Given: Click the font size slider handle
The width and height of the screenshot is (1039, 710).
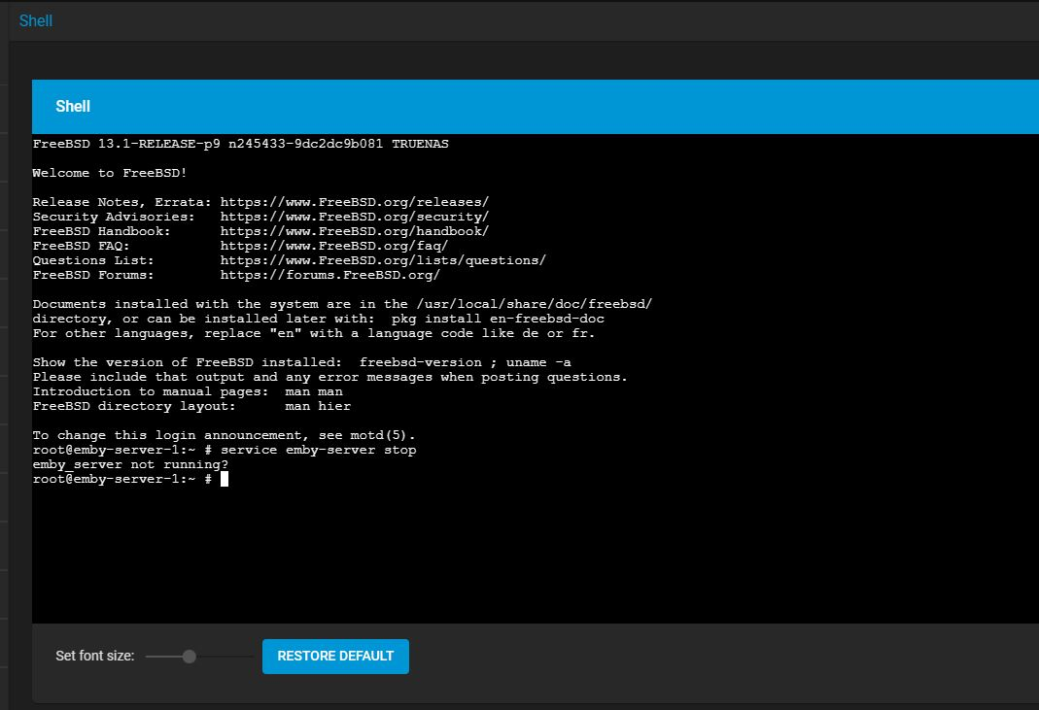Looking at the screenshot, I should 190,657.
